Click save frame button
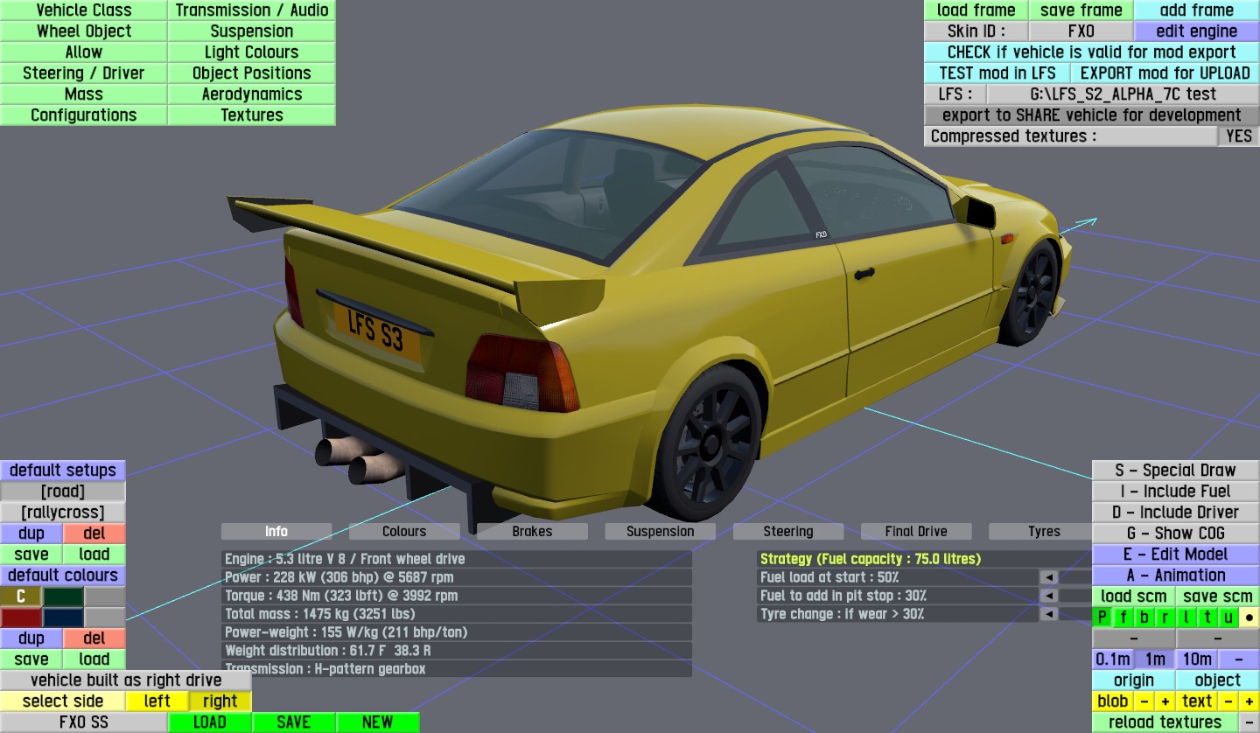This screenshot has width=1260, height=733. click(1081, 10)
